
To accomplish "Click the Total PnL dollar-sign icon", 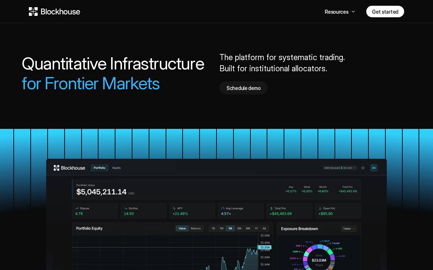I will point(271,208).
